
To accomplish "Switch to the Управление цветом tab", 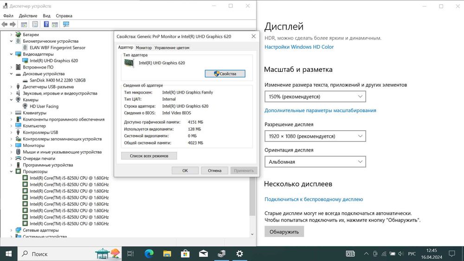I will (172, 48).
